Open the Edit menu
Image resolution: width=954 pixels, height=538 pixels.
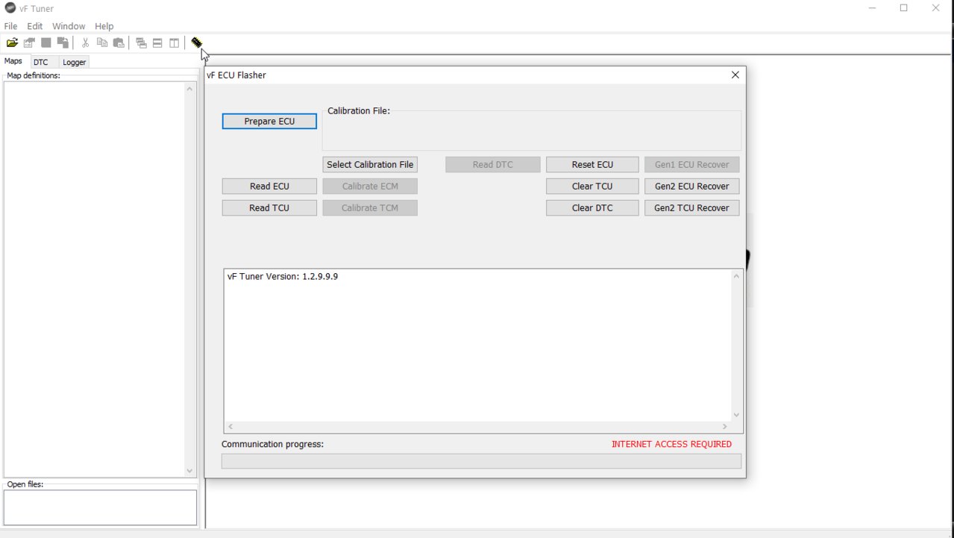[x=35, y=26]
